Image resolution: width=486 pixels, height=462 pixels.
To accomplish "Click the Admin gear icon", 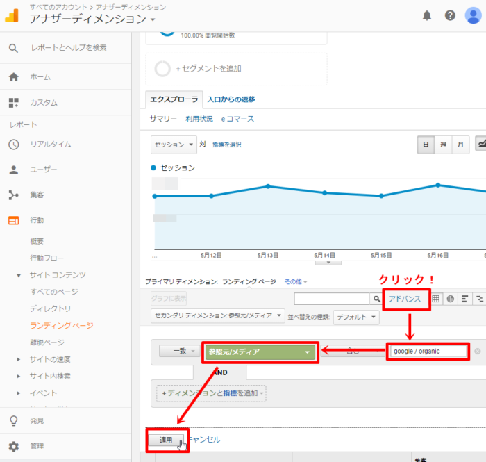I will pos(14,447).
